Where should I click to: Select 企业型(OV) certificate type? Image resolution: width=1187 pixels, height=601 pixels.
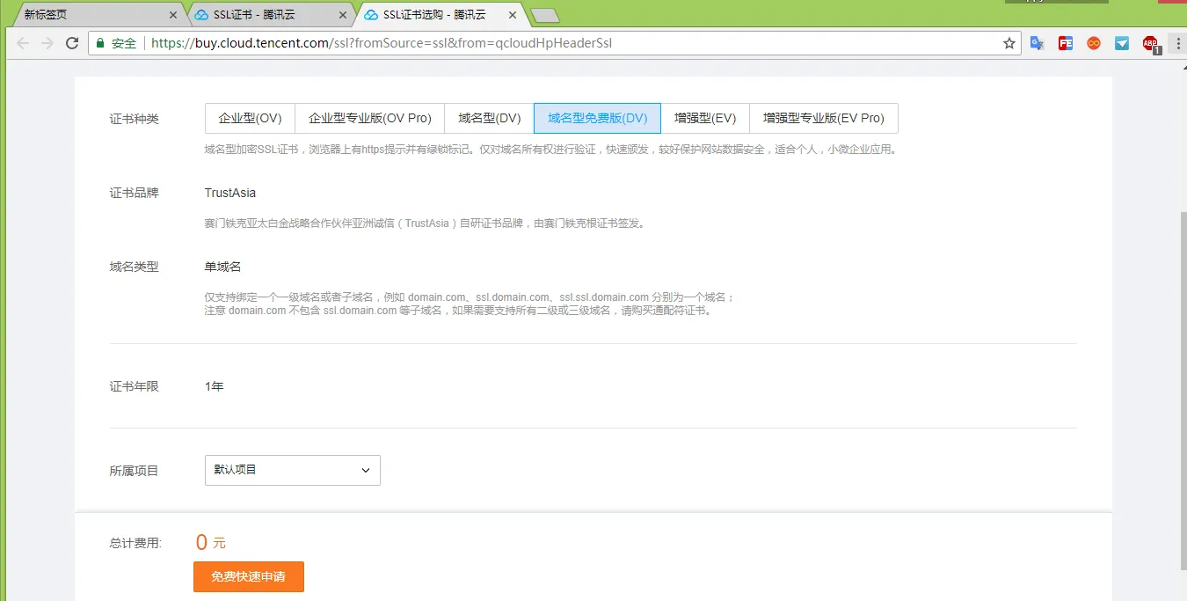[250, 119]
